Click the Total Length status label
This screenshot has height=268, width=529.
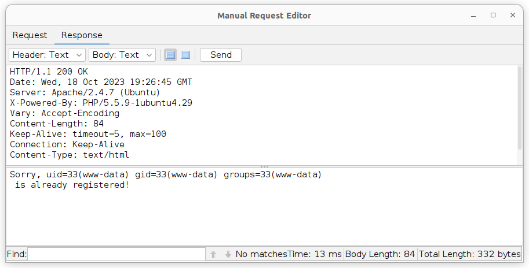469,254
